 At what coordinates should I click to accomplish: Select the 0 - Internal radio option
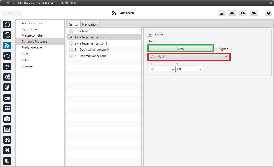point(71,31)
